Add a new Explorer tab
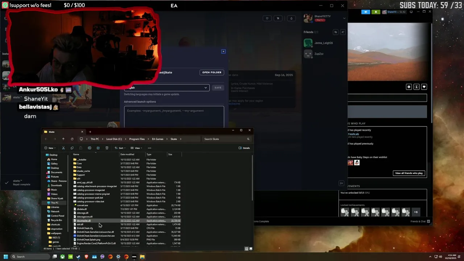The image size is (464, 261). pyautogui.click(x=90, y=132)
